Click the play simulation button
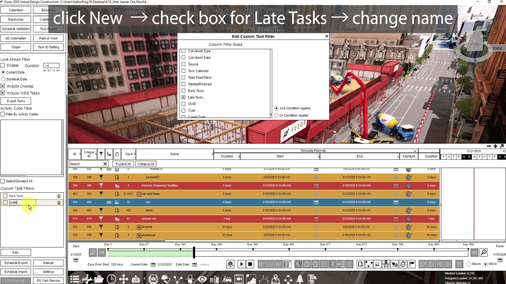The height and width of the screenshot is (284, 506). [241, 264]
